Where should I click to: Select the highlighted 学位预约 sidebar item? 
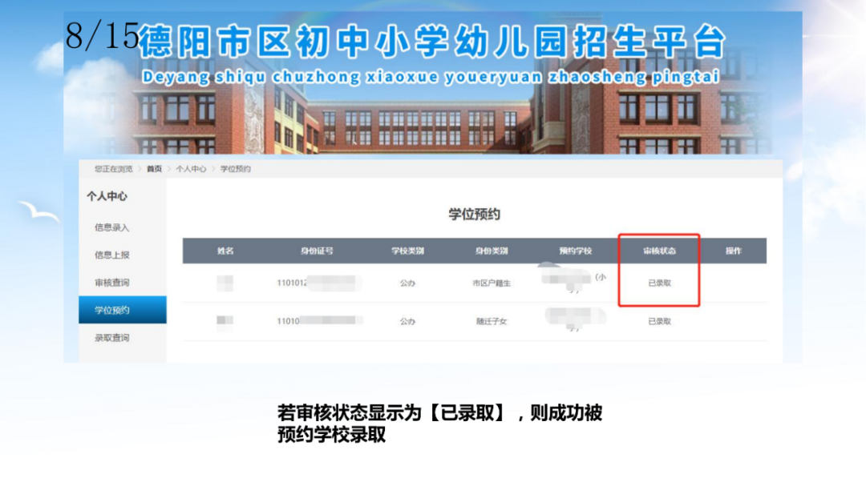point(123,310)
